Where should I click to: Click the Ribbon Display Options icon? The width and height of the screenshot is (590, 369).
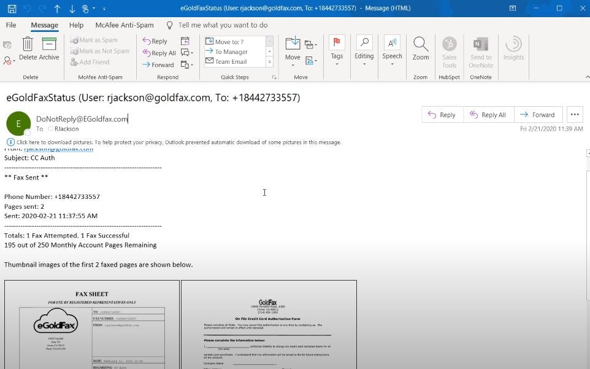click(512, 8)
